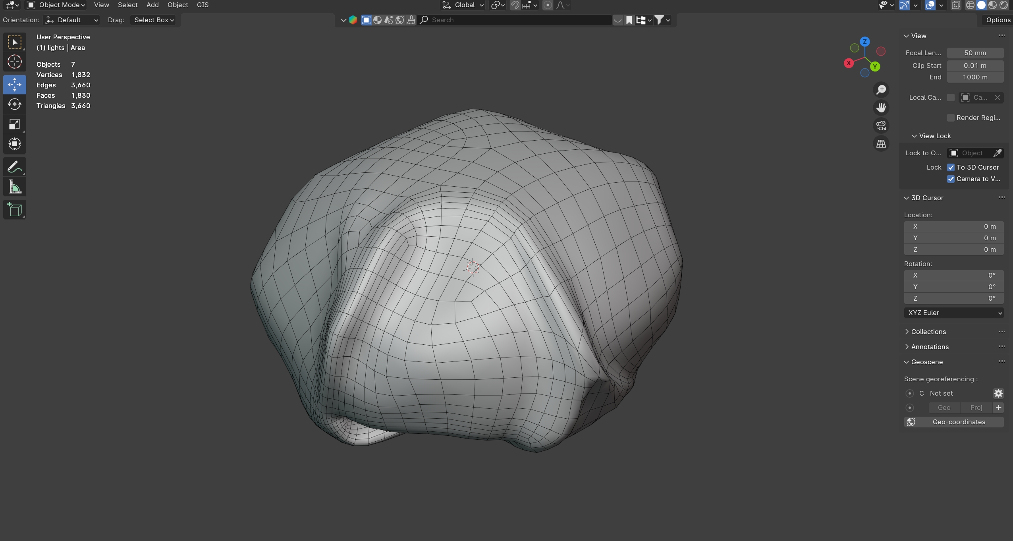
Task: Open the Object Mode dropdown
Action: (56, 5)
